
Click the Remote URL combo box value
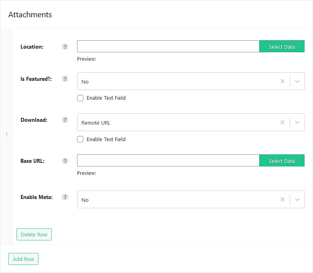coord(96,123)
